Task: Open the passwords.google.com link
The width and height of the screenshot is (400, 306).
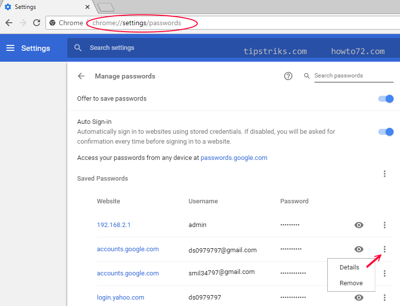Action: pyautogui.click(x=234, y=158)
